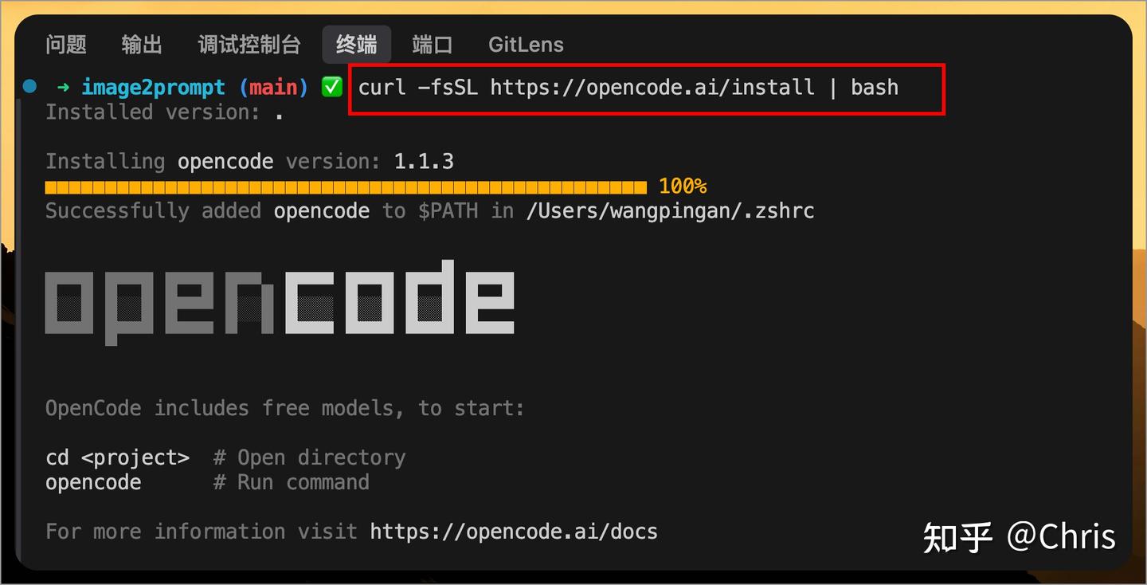
Task: Click the $PATH text in the output
Action: pyautogui.click(x=448, y=211)
